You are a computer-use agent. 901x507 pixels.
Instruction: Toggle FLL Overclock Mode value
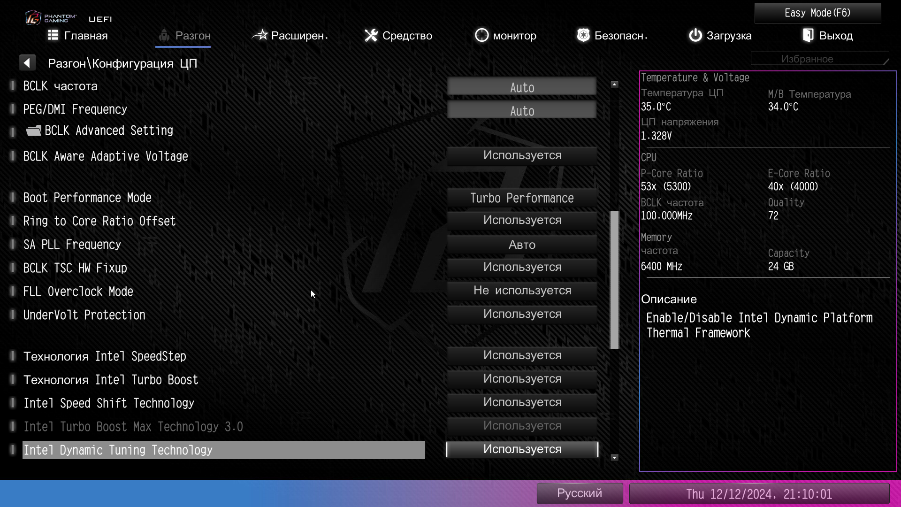pos(522,291)
